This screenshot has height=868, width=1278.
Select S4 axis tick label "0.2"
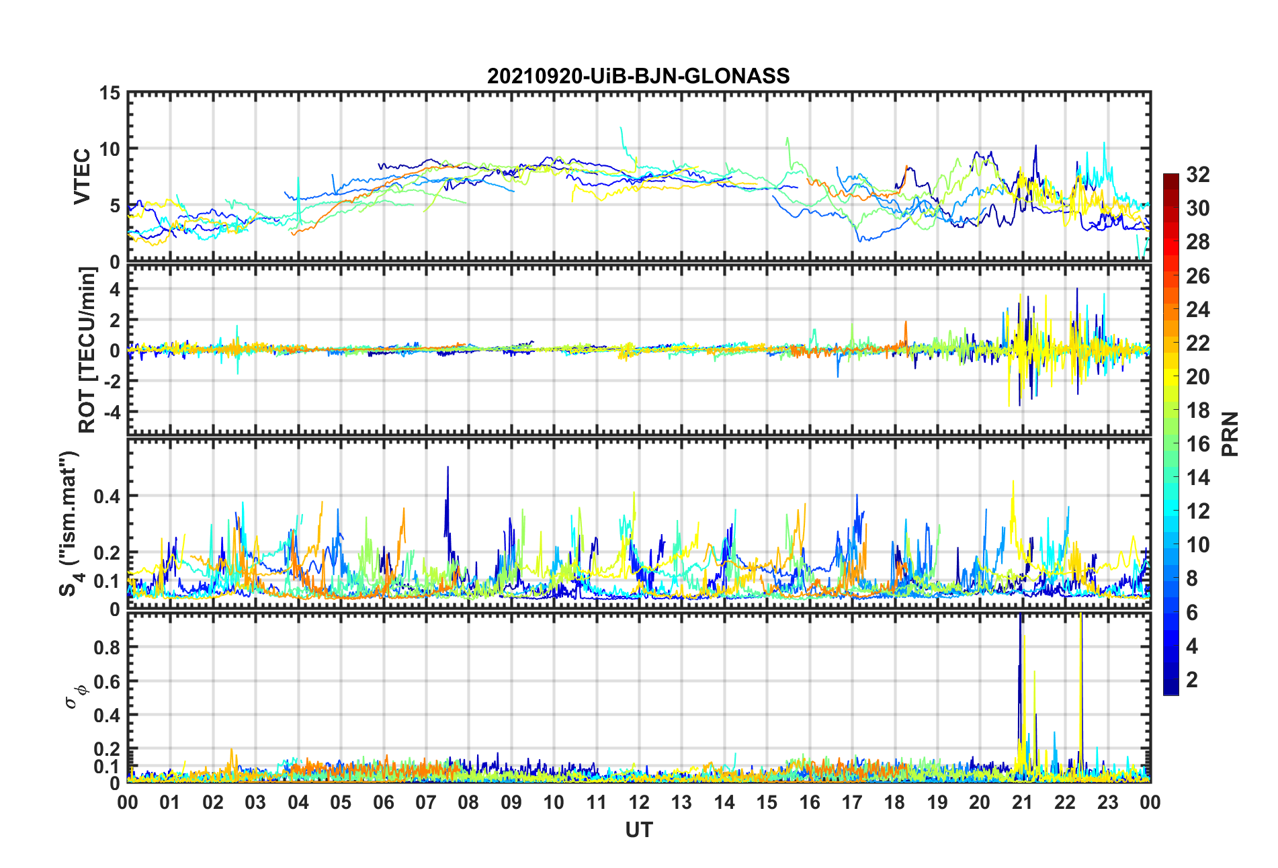(x=108, y=553)
